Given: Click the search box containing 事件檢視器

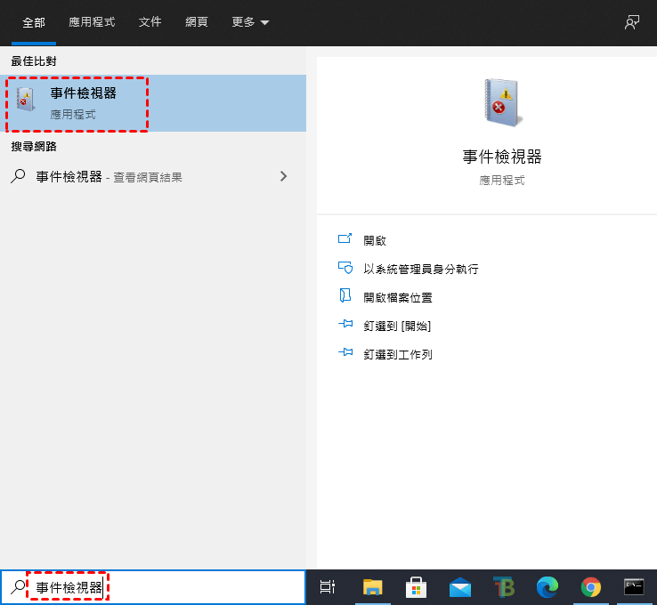Looking at the screenshot, I should point(160,587).
